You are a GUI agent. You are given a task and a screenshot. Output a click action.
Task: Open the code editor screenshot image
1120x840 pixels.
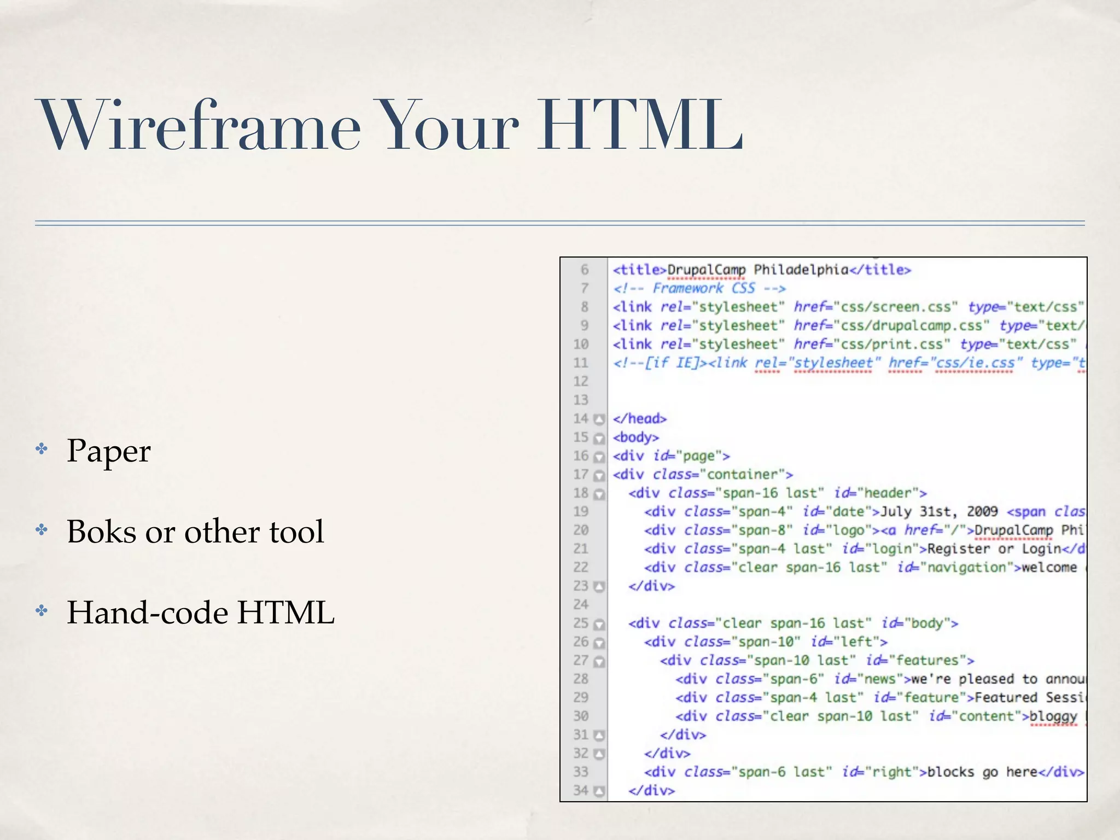824,529
